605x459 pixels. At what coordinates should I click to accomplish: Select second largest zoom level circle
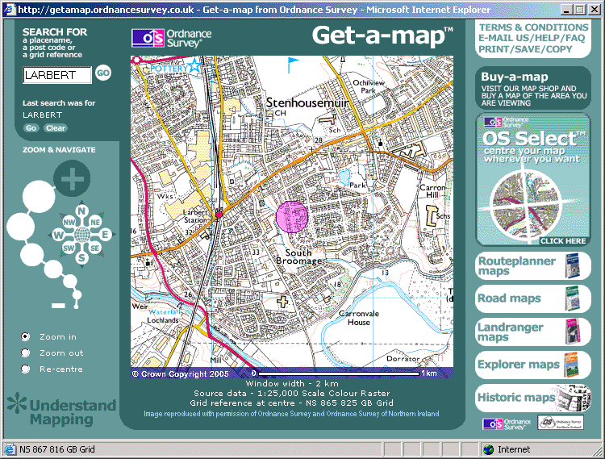click(21, 226)
